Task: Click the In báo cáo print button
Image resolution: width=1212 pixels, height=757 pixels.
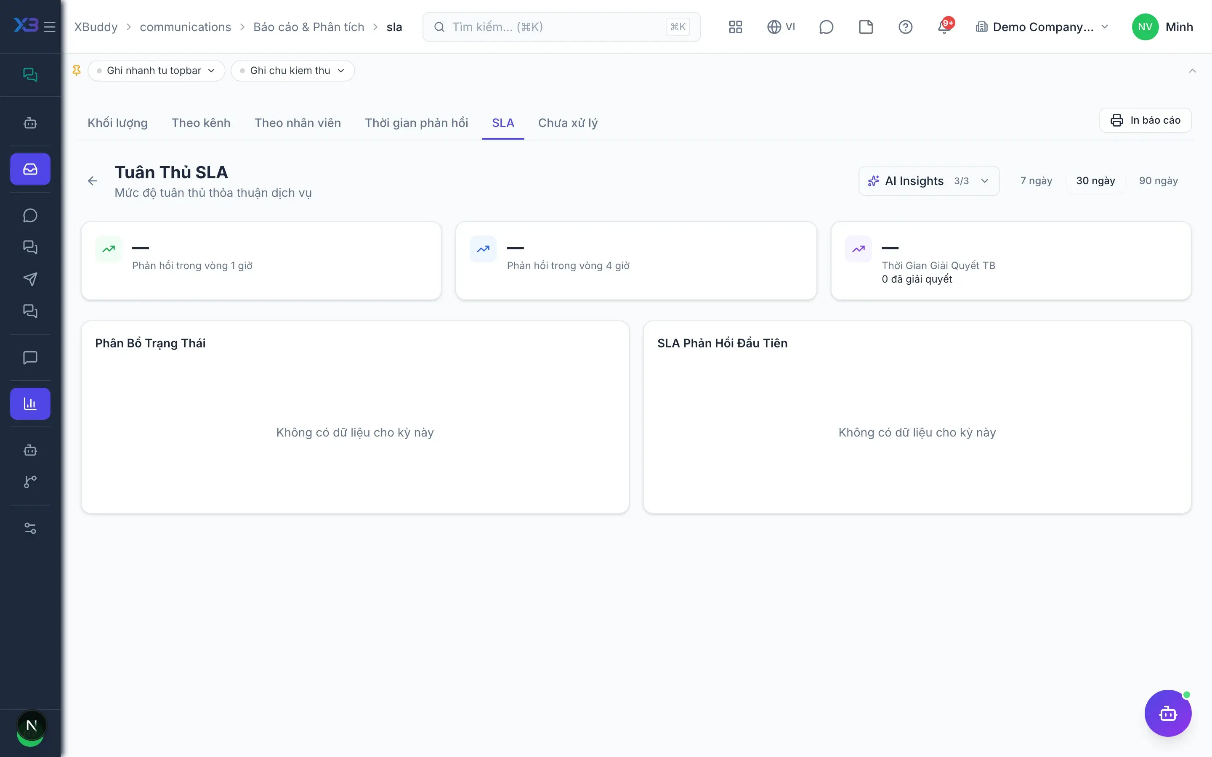Action: click(1145, 120)
